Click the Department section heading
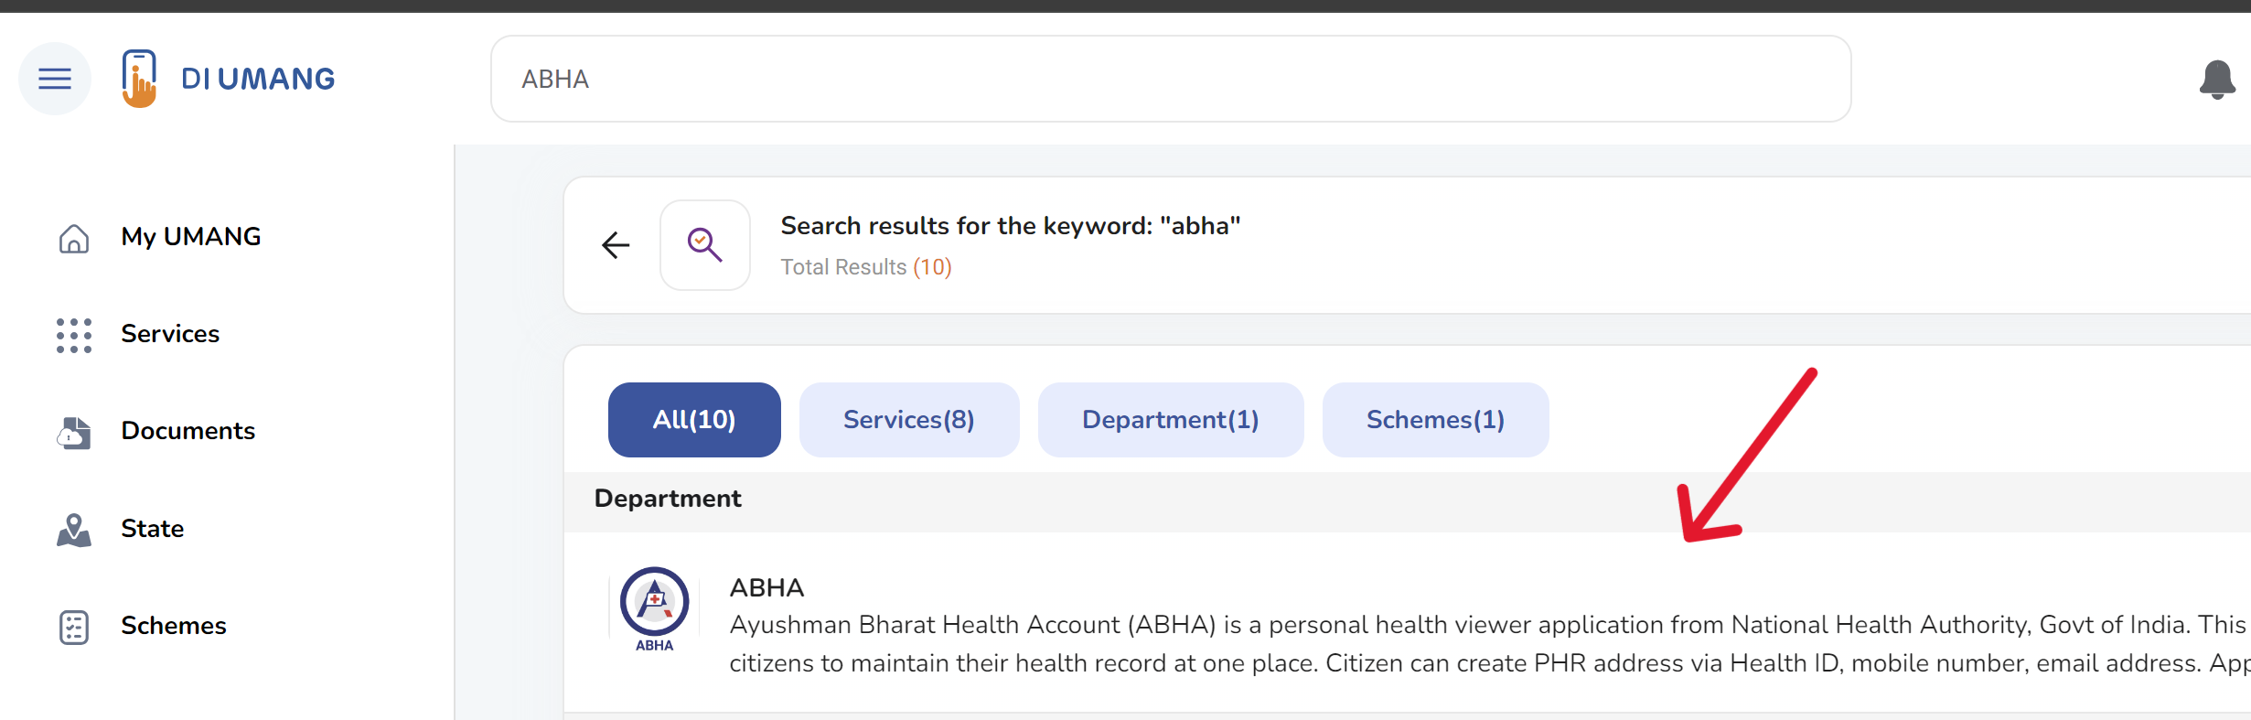 pyautogui.click(x=667, y=498)
